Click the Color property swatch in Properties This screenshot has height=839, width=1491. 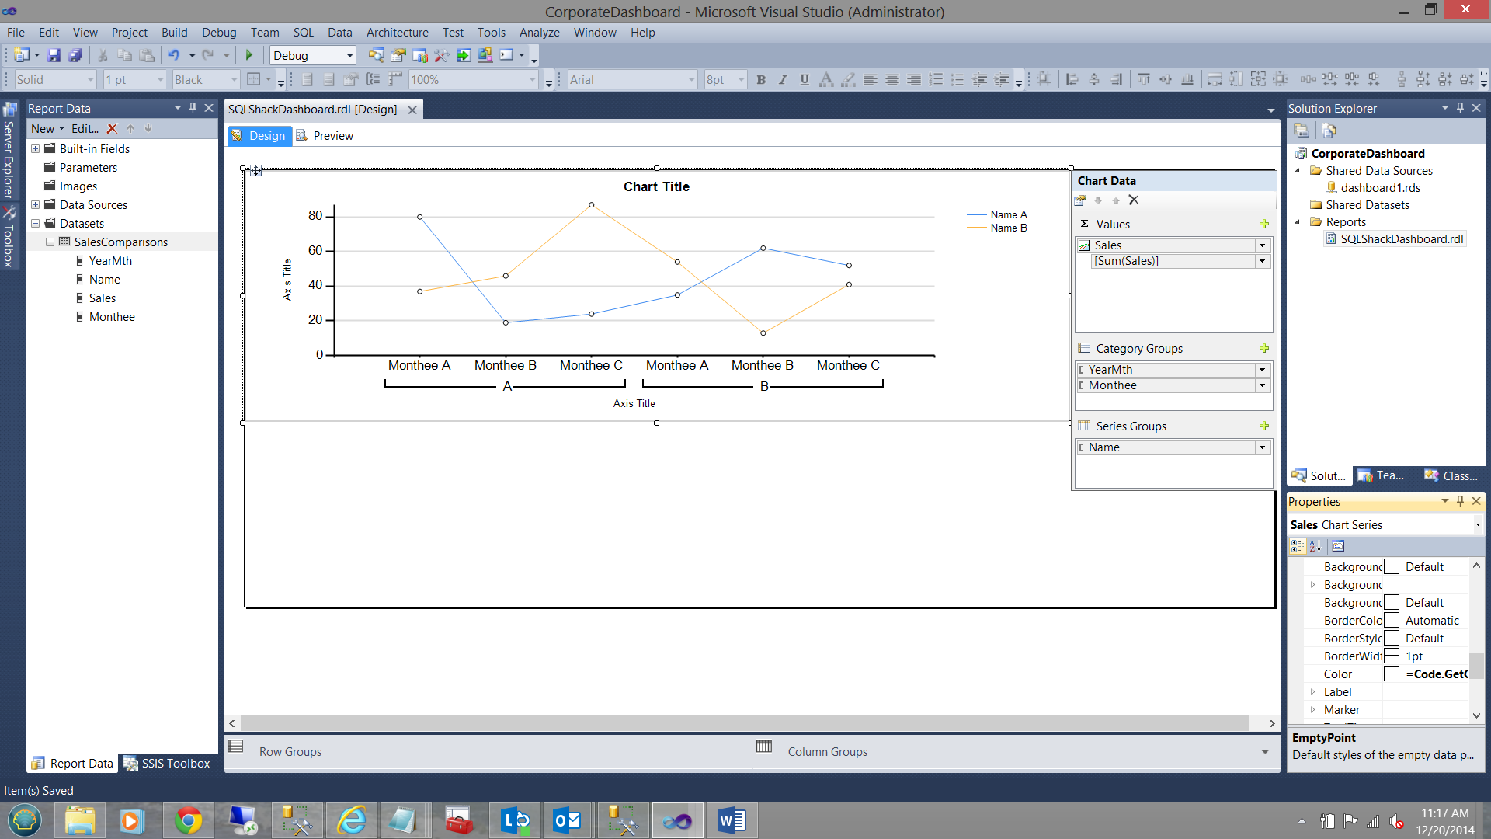(x=1391, y=674)
